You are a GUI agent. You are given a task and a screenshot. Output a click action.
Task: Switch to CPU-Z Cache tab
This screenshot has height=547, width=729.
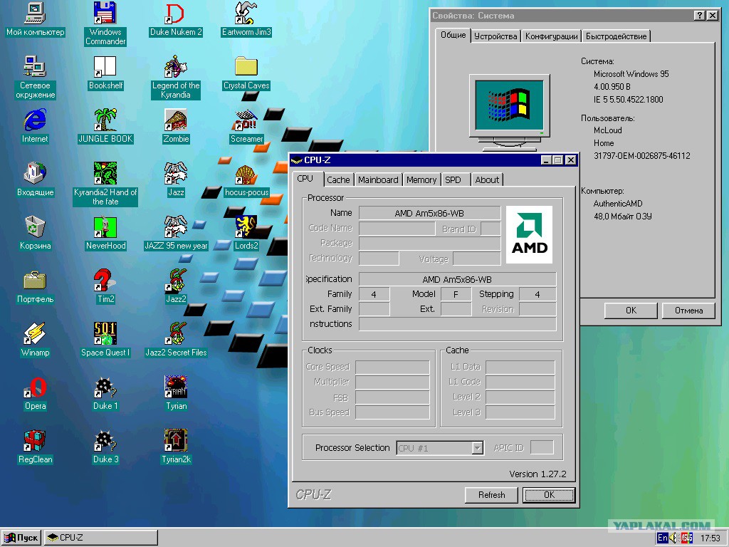coord(338,180)
